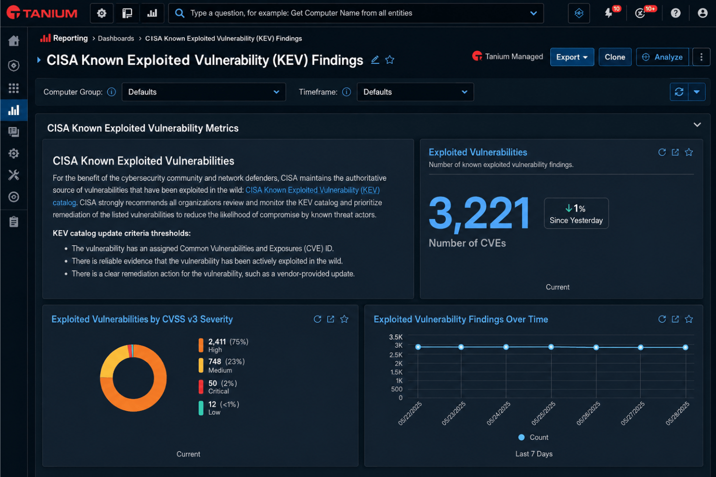Open Findings Over Time panel externally
This screenshot has width=716, height=477.
675,319
